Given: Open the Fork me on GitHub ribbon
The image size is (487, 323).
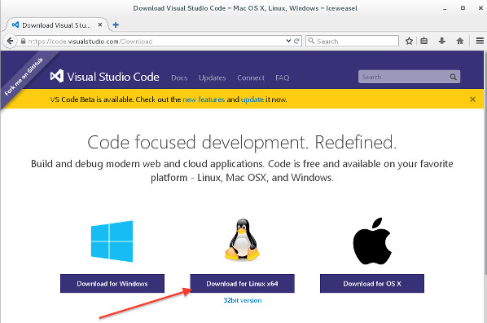Looking at the screenshot, I should [24, 77].
